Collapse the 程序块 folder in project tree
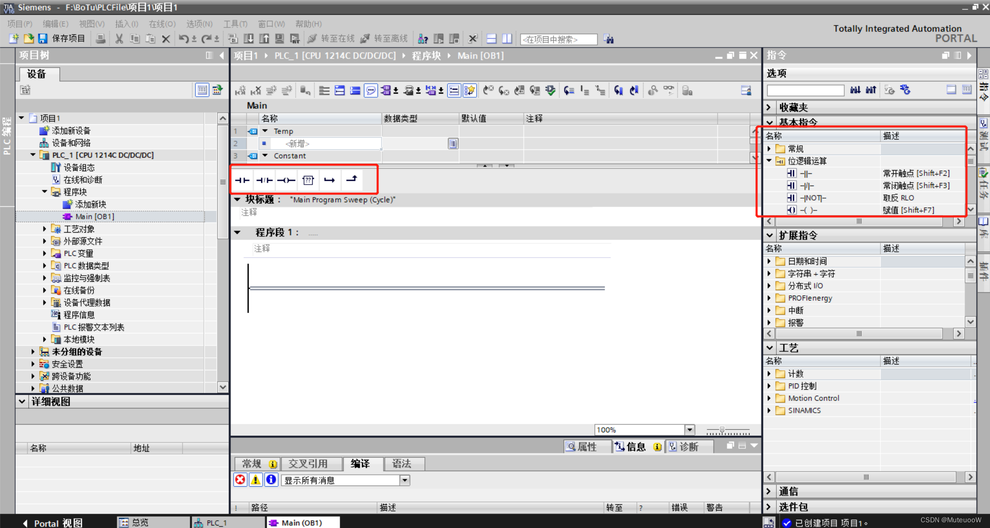990x528 pixels. pyautogui.click(x=45, y=192)
